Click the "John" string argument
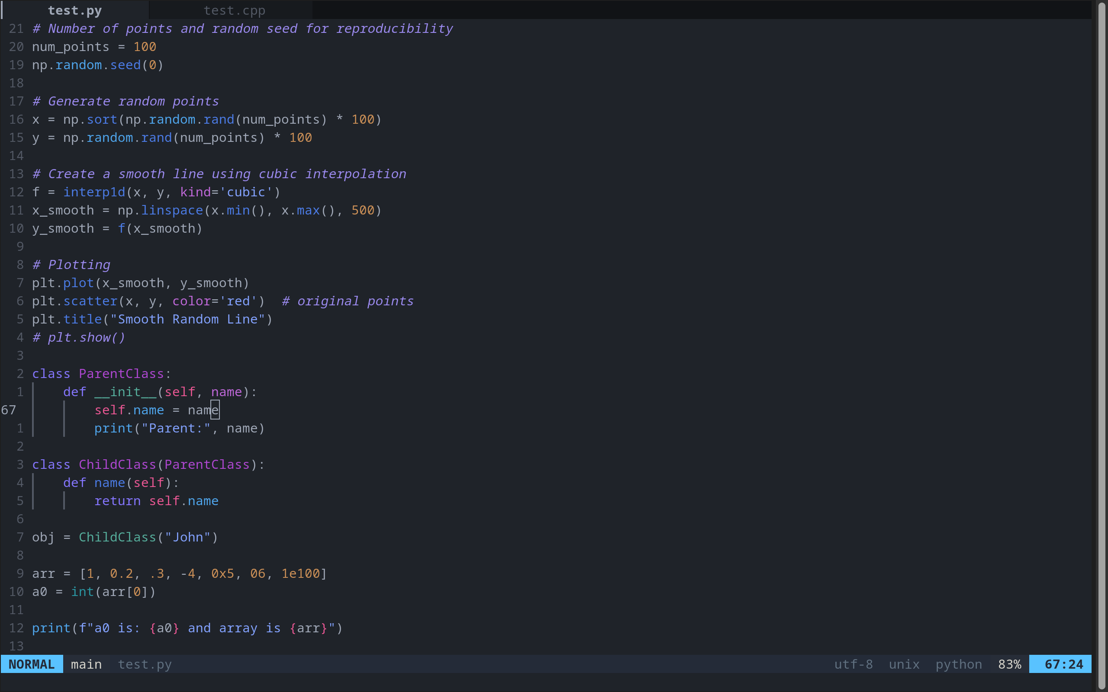The height and width of the screenshot is (692, 1108). tap(187, 537)
